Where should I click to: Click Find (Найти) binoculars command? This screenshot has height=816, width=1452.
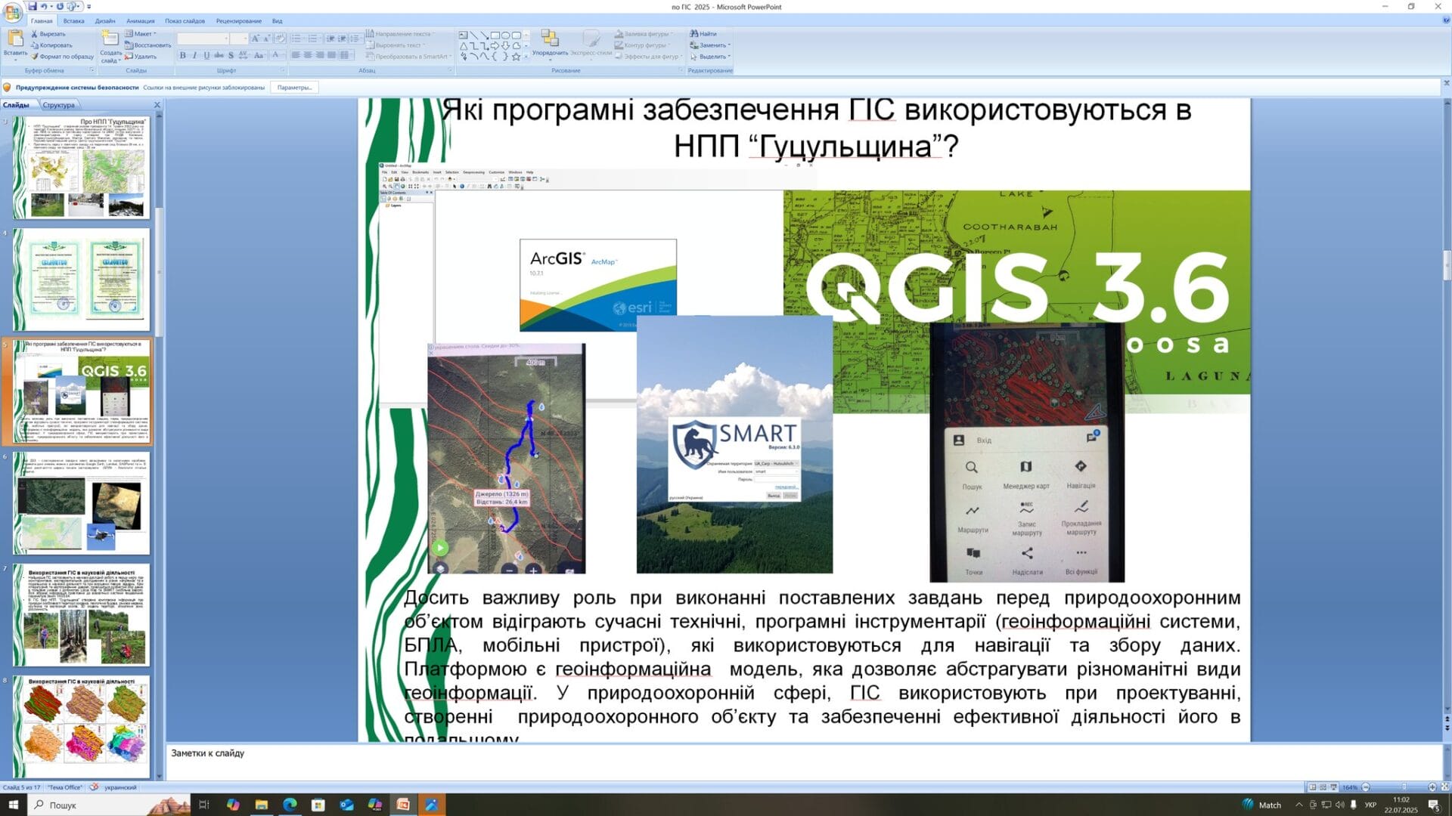[703, 34]
